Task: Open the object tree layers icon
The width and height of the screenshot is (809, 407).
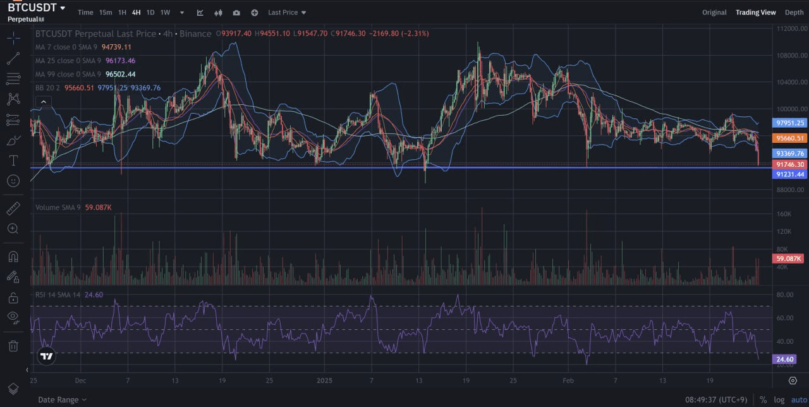Action: point(13,388)
